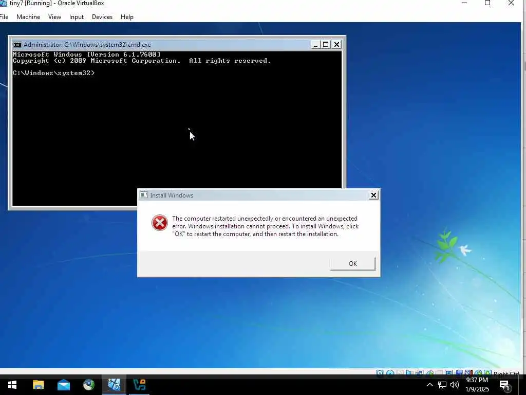This screenshot has height=395, width=526.
Task: Click the VirtualBox mouse integration status icon
Action: (478, 373)
